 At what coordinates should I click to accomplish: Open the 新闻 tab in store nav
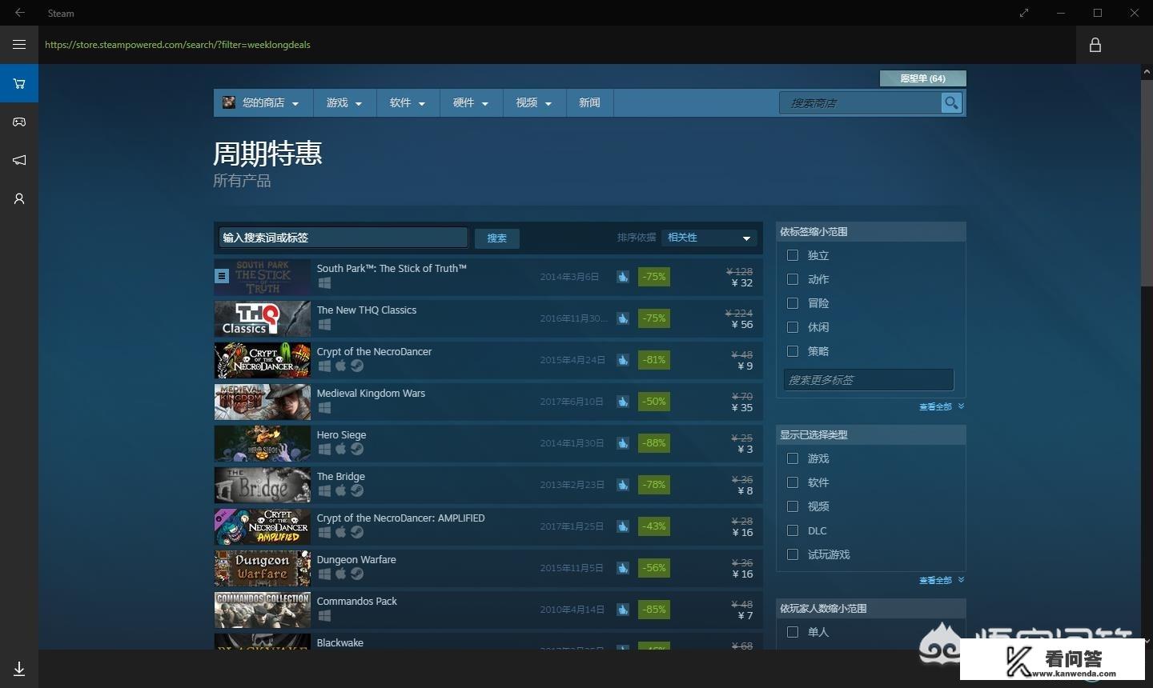(589, 102)
